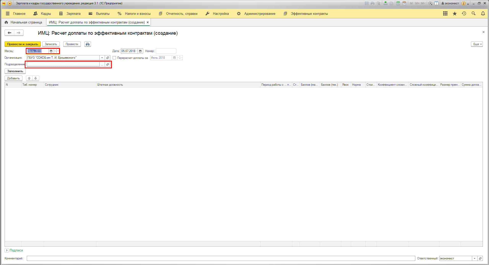Open the favorites star icon

455,14
